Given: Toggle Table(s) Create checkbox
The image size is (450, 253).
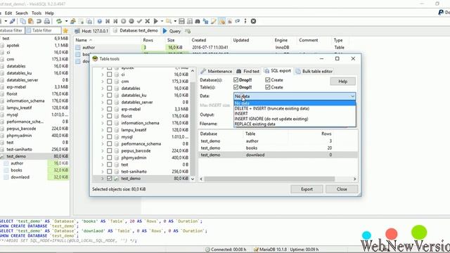Looking at the screenshot, I should (268, 87).
